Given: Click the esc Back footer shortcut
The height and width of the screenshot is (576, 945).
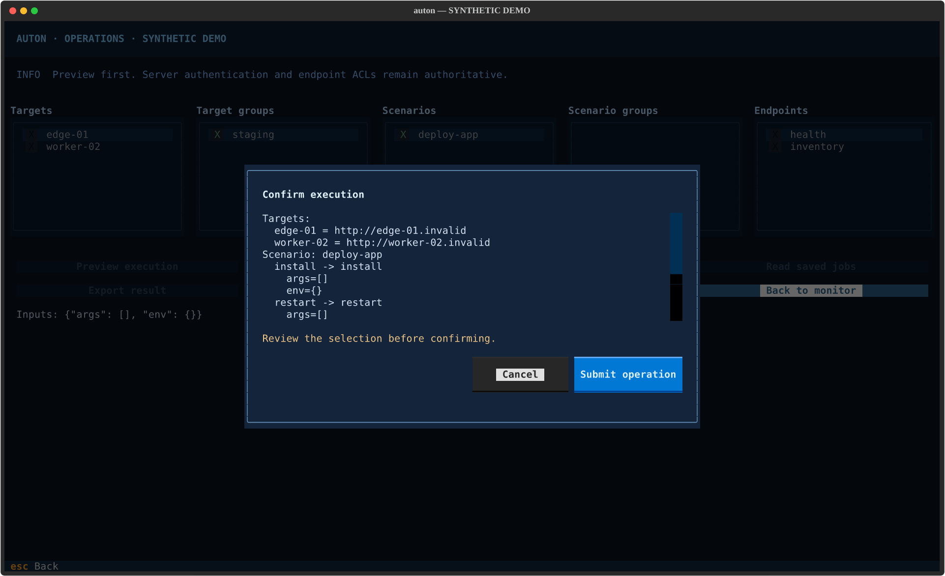Looking at the screenshot, I should [34, 566].
